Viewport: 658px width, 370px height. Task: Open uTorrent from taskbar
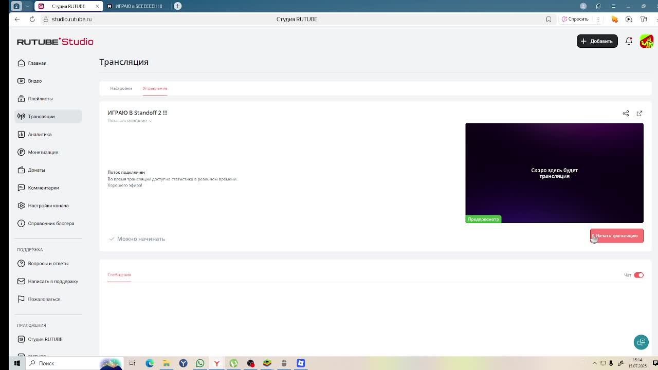click(234, 363)
